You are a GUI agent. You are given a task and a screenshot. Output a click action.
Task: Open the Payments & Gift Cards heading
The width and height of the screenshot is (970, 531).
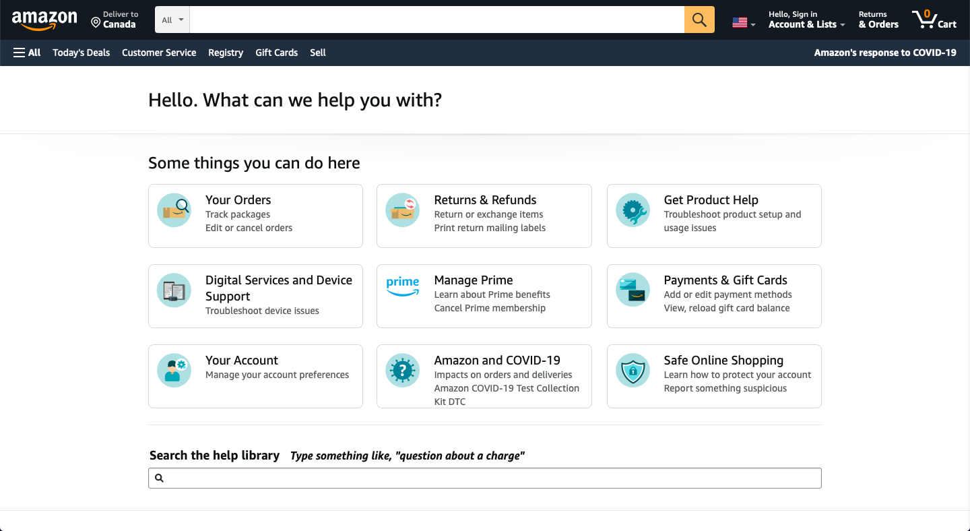coord(725,280)
